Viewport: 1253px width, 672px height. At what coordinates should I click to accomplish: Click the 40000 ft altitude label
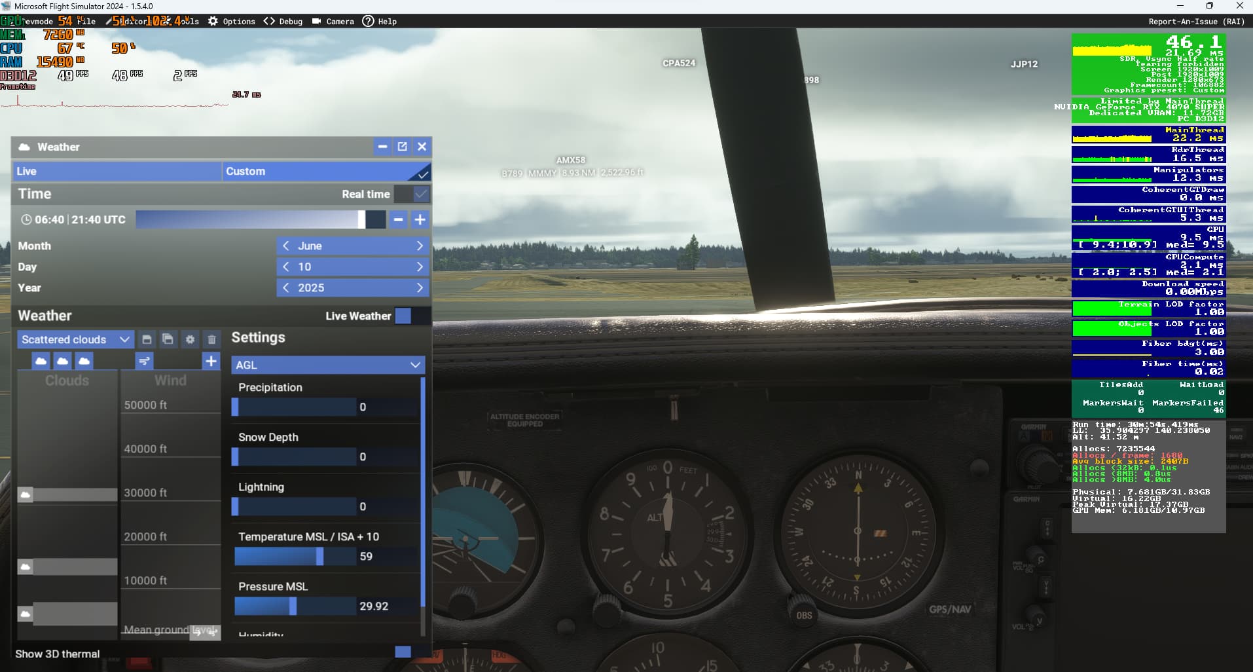[145, 449]
